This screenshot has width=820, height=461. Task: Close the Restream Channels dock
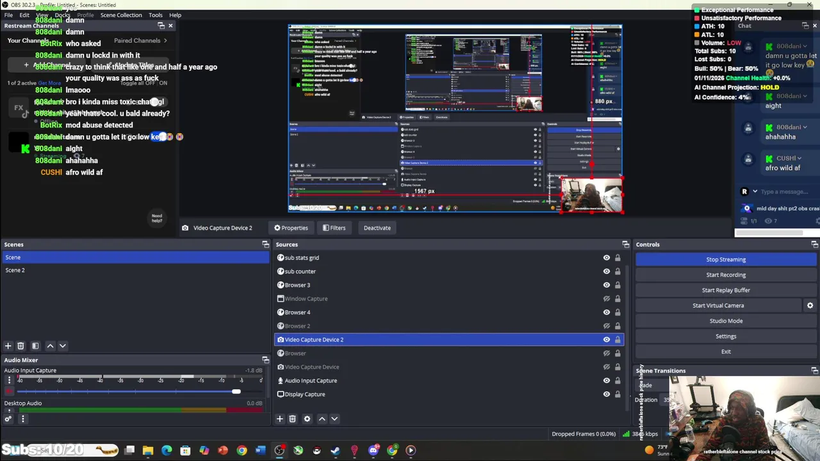coord(170,26)
